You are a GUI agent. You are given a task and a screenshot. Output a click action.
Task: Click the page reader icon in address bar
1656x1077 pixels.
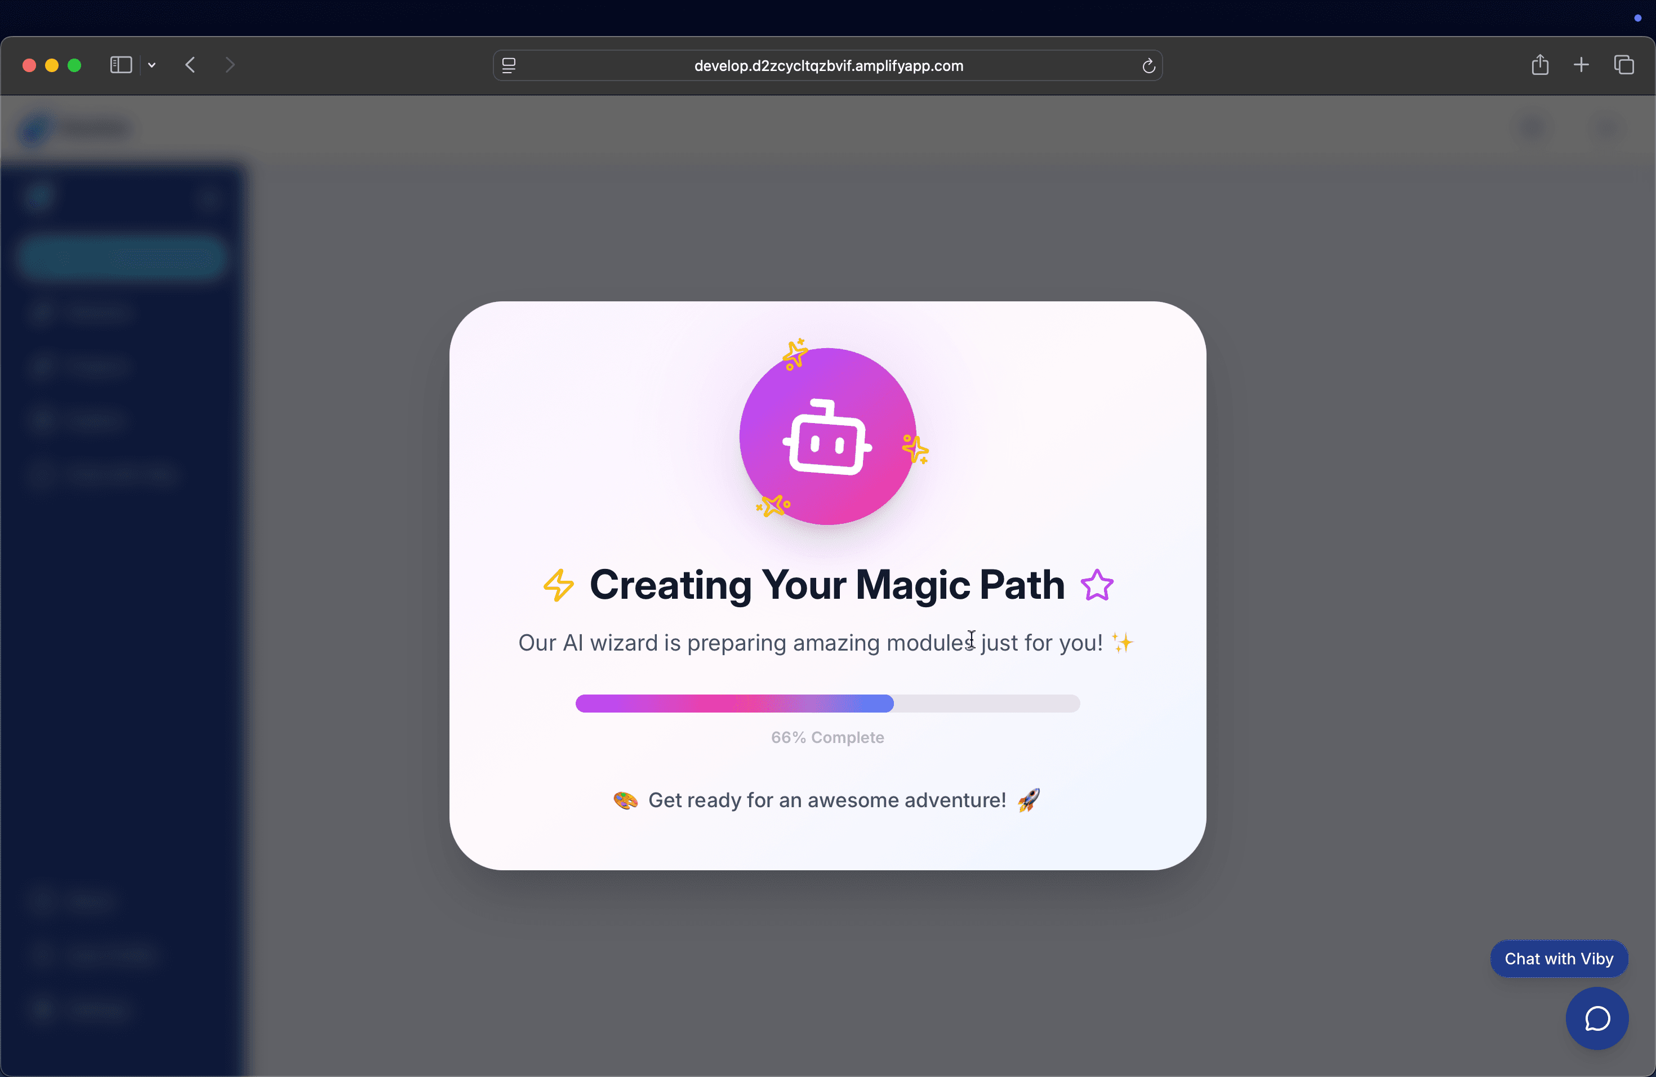point(509,65)
